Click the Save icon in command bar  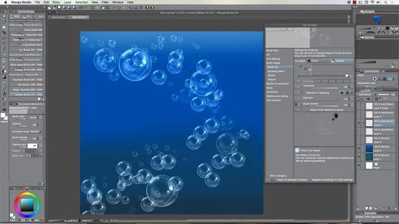59,7
